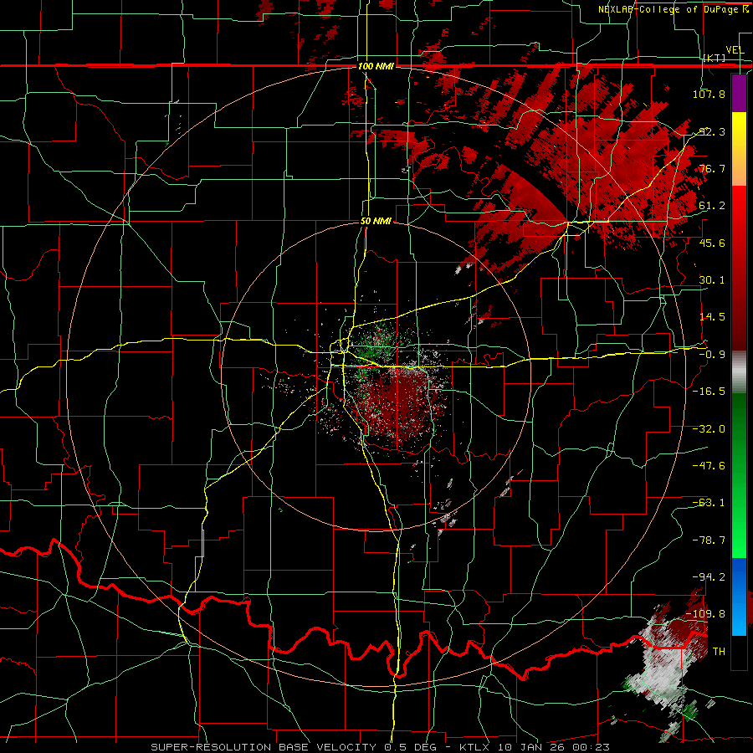The height and width of the screenshot is (753, 753).
Task: Select the -78.7 legend value
Action: [709, 540]
